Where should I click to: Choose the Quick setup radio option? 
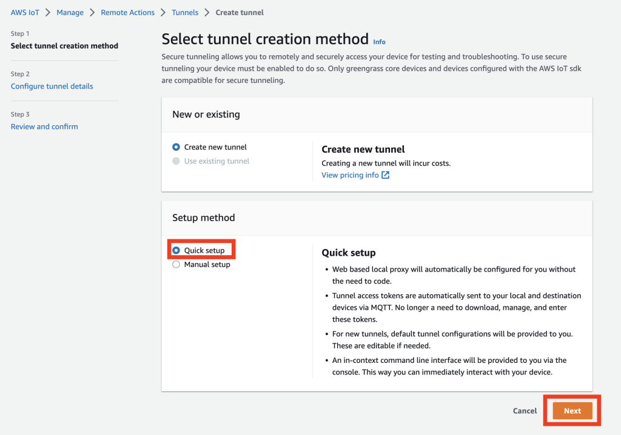point(176,250)
